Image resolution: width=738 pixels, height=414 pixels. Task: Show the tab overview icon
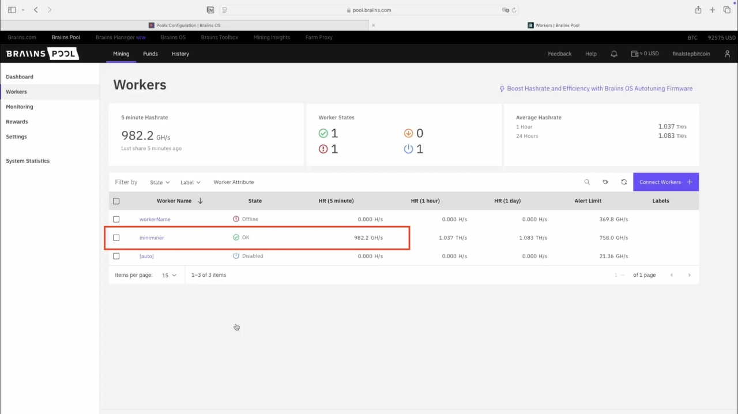(x=727, y=10)
